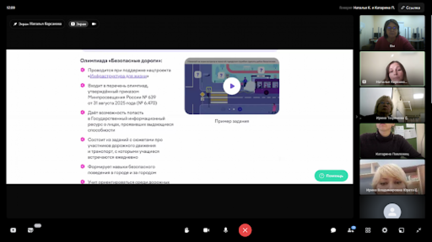Play the example task video
This screenshot has width=432, height=242.
click(232, 86)
